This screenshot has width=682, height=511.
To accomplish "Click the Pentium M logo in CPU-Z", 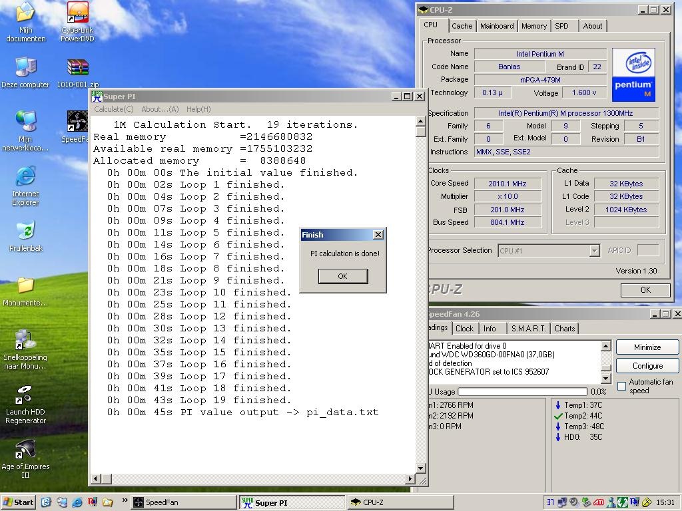I will click(x=633, y=75).
